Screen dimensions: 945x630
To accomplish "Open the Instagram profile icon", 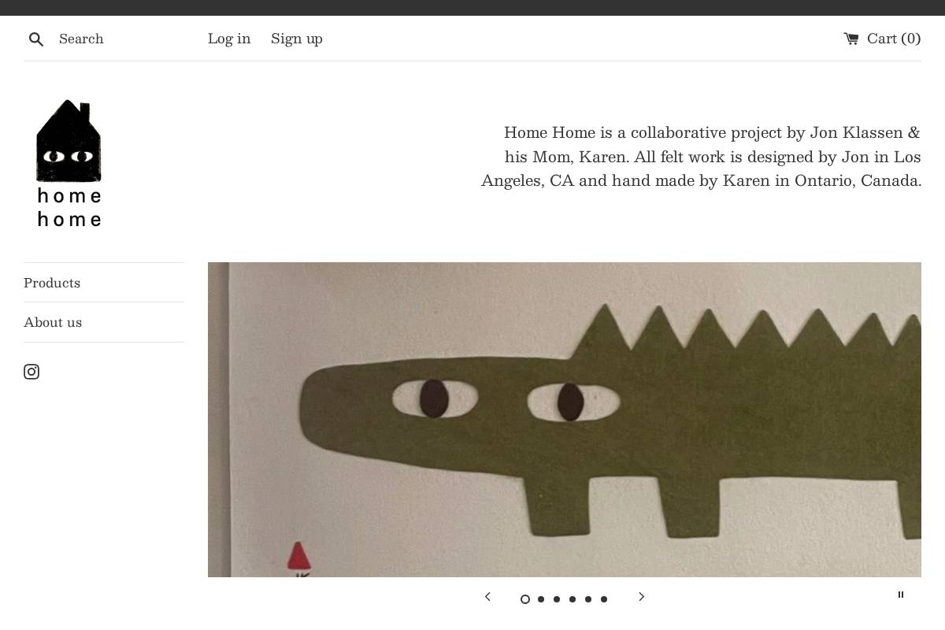I will coord(31,372).
